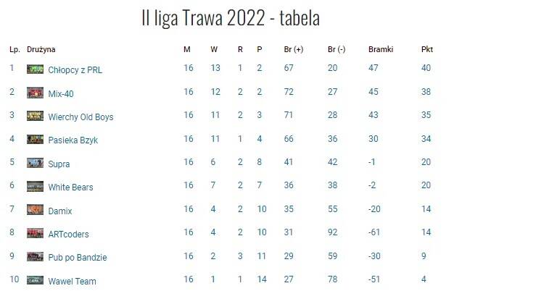Click the Wierchy Old Boys team logo
557x291 pixels.
[35, 116]
